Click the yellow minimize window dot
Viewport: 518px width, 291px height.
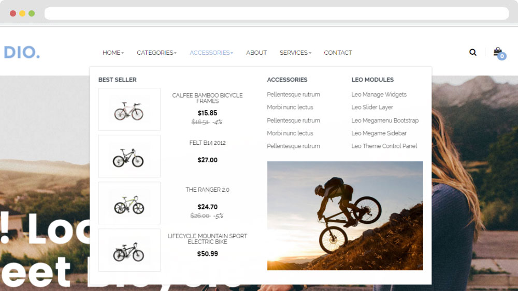click(x=22, y=13)
